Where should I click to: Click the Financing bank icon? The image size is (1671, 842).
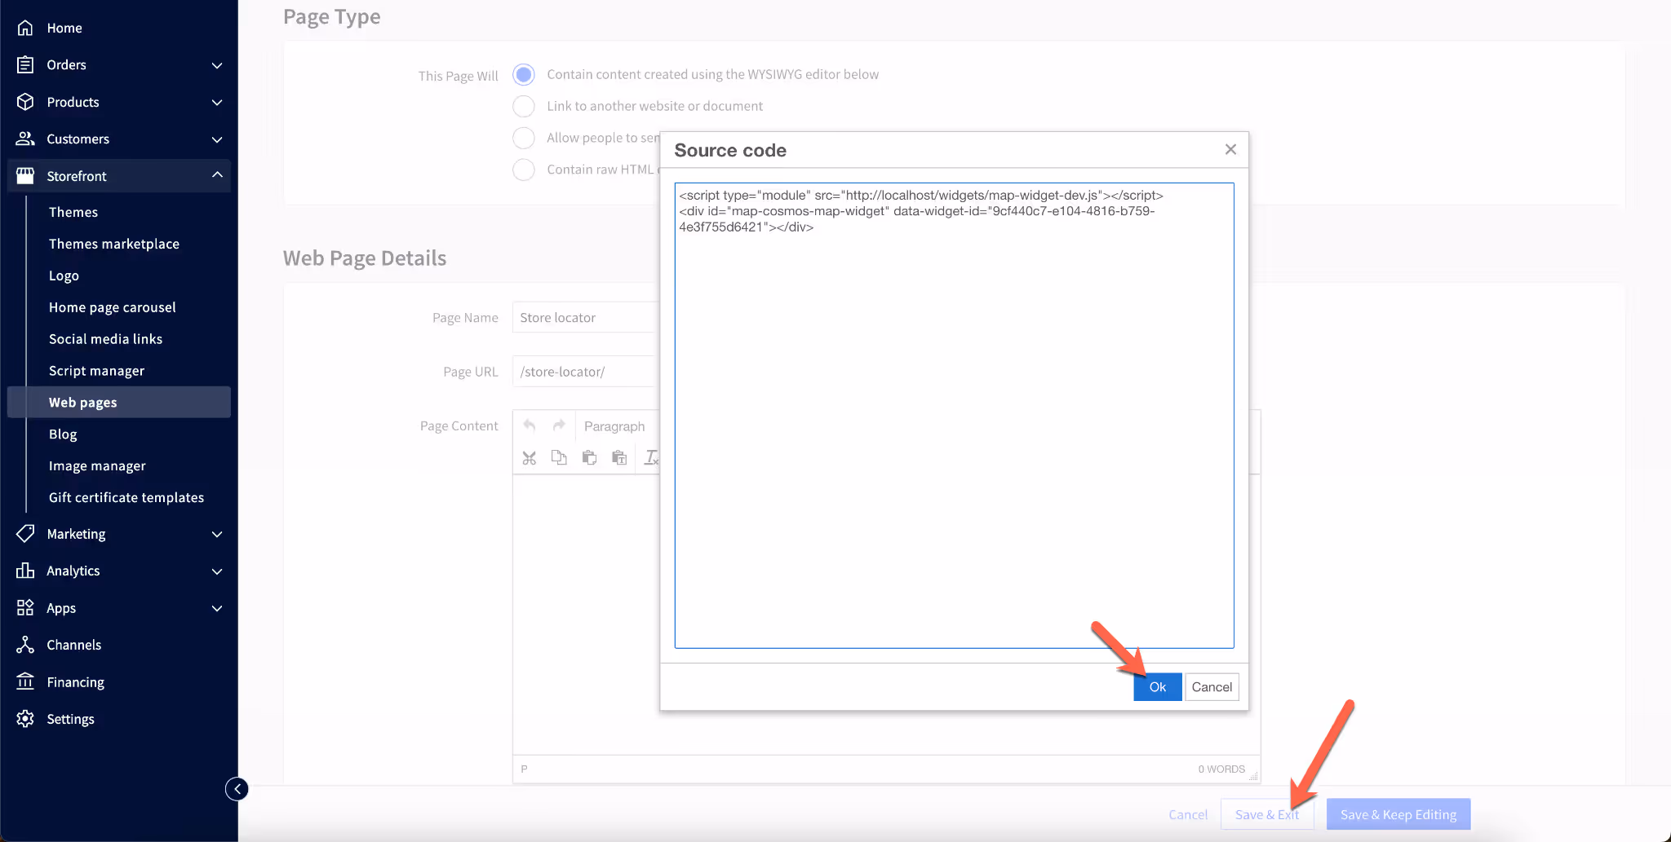click(25, 681)
